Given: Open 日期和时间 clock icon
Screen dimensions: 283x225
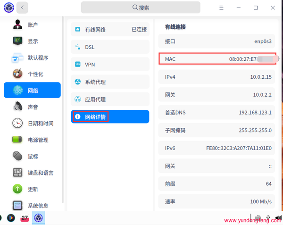Looking at the screenshot, I should click(17, 123).
